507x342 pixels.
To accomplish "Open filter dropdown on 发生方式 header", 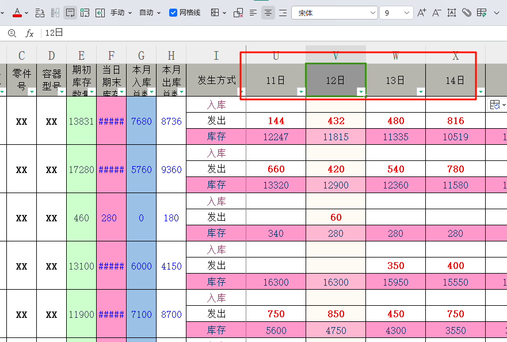I will [x=241, y=92].
